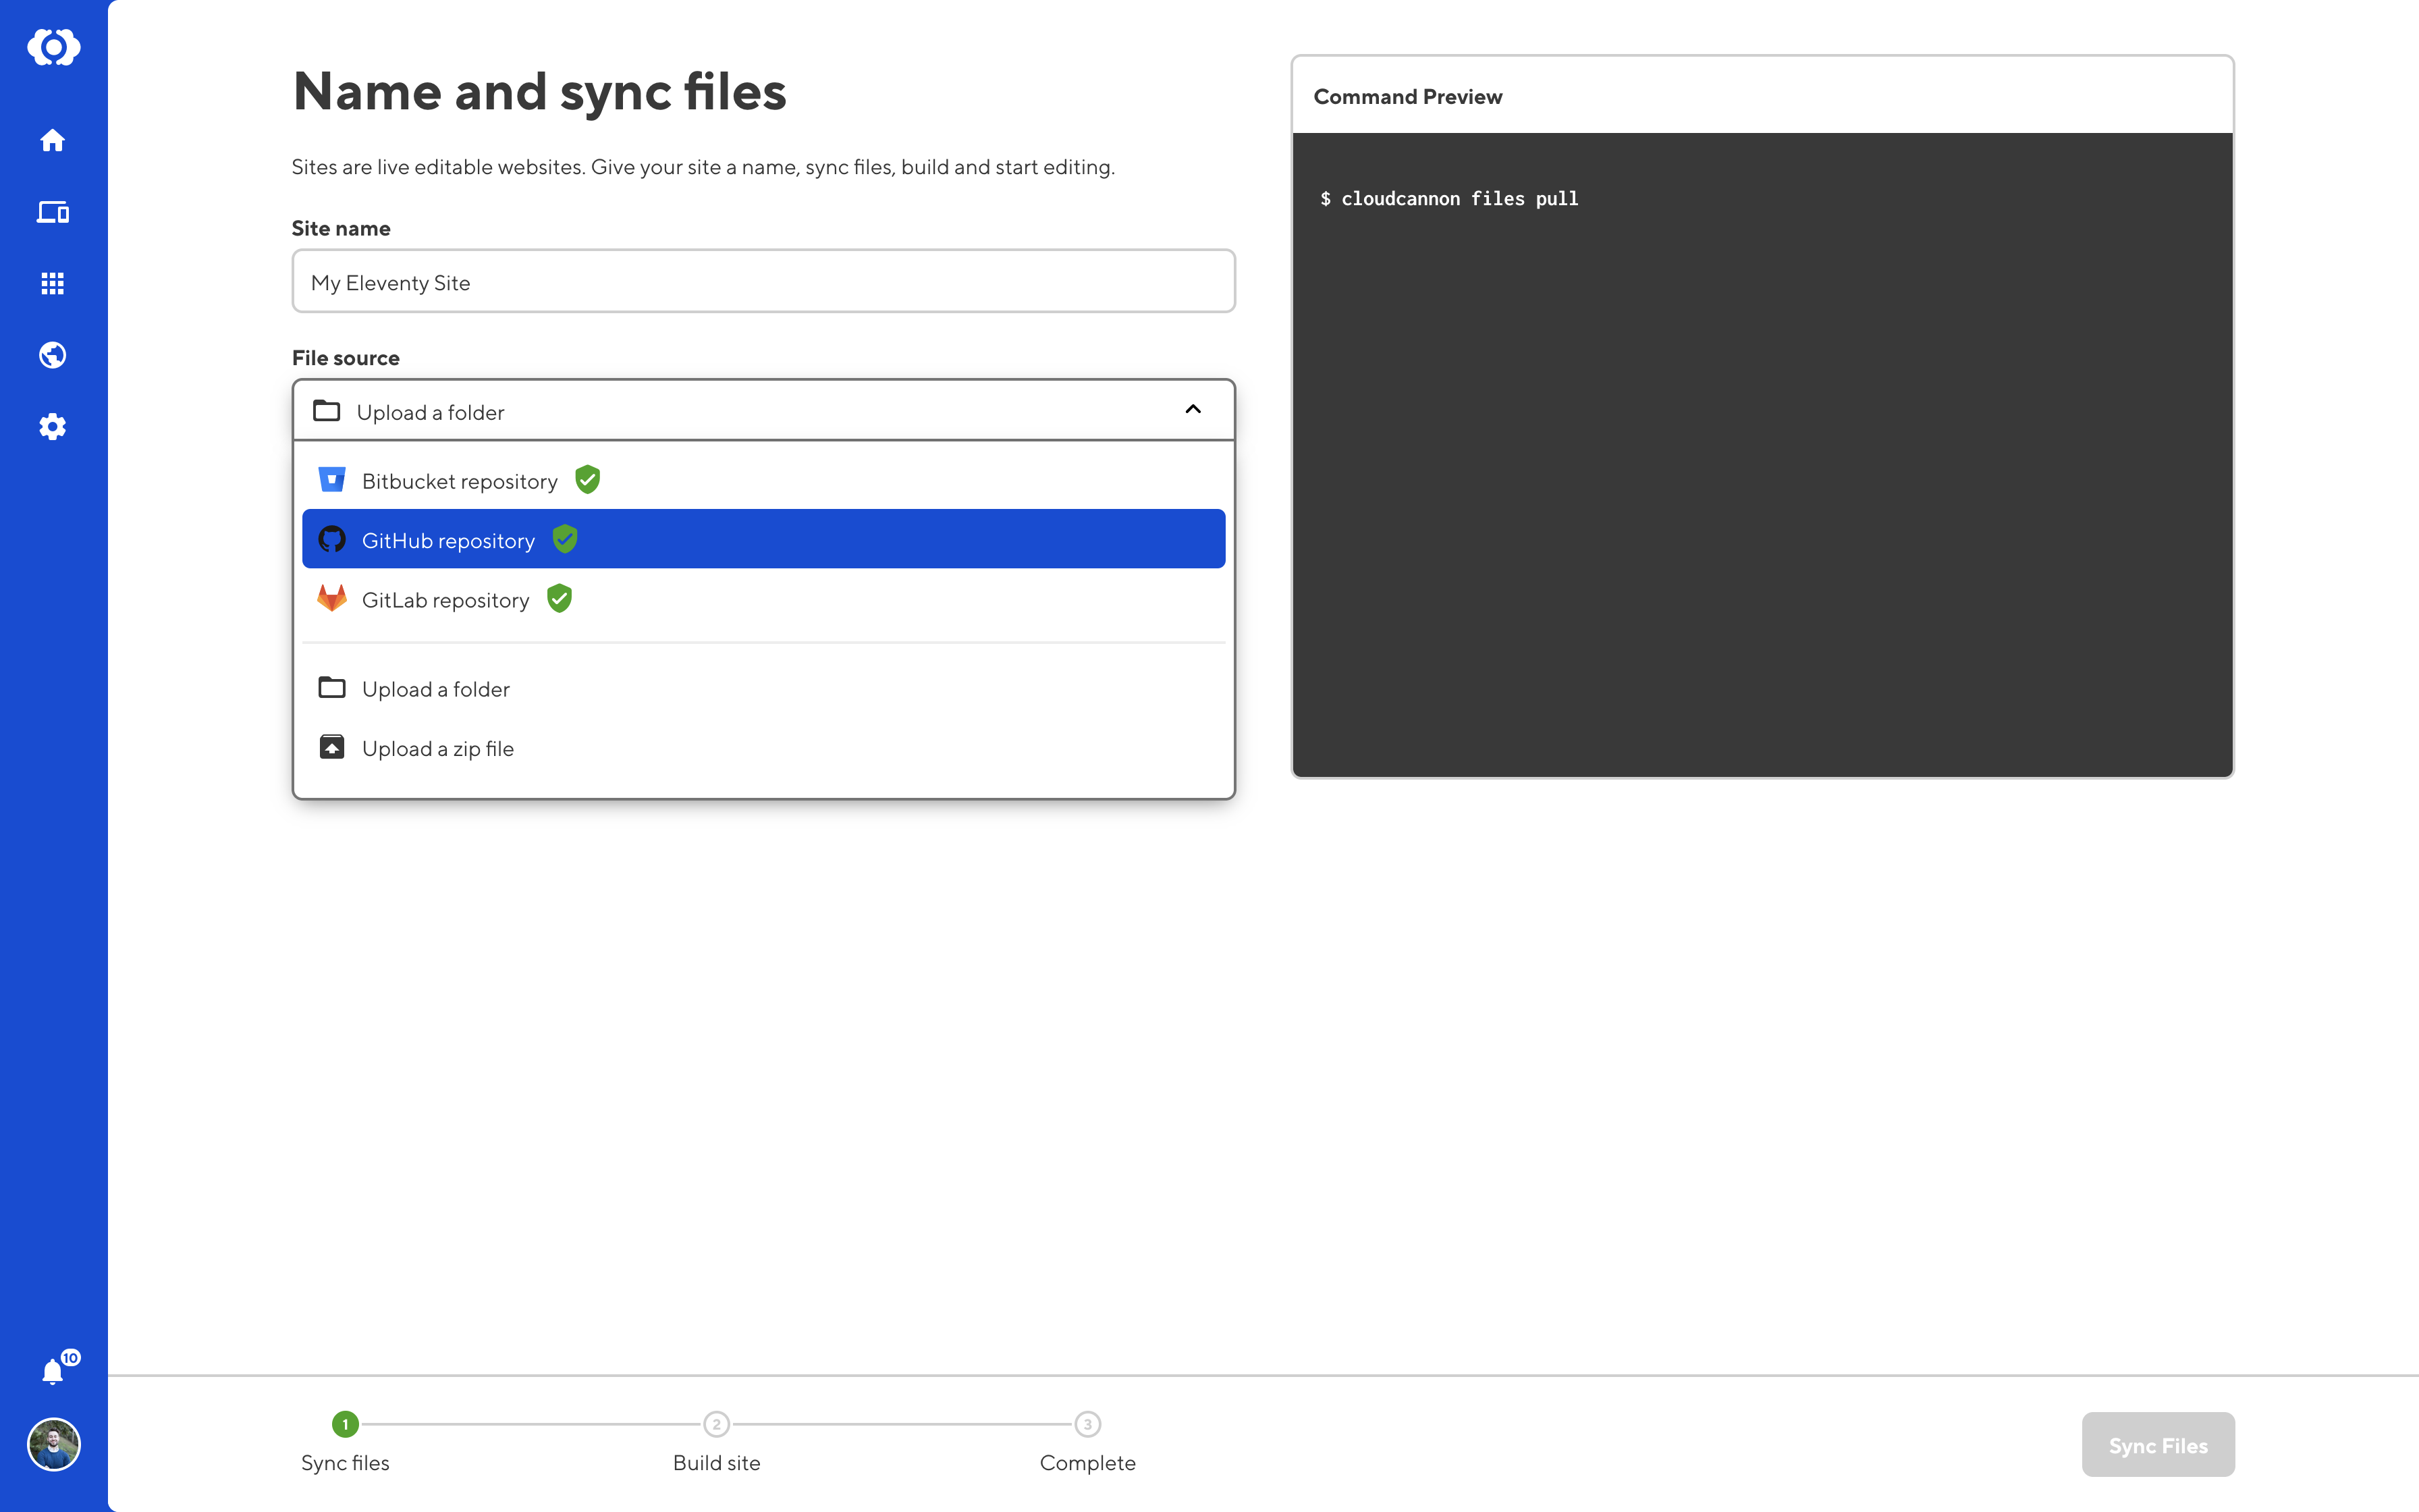Open the Settings gear icon in sidebar
This screenshot has height=1512, width=2419.
coord(53,427)
